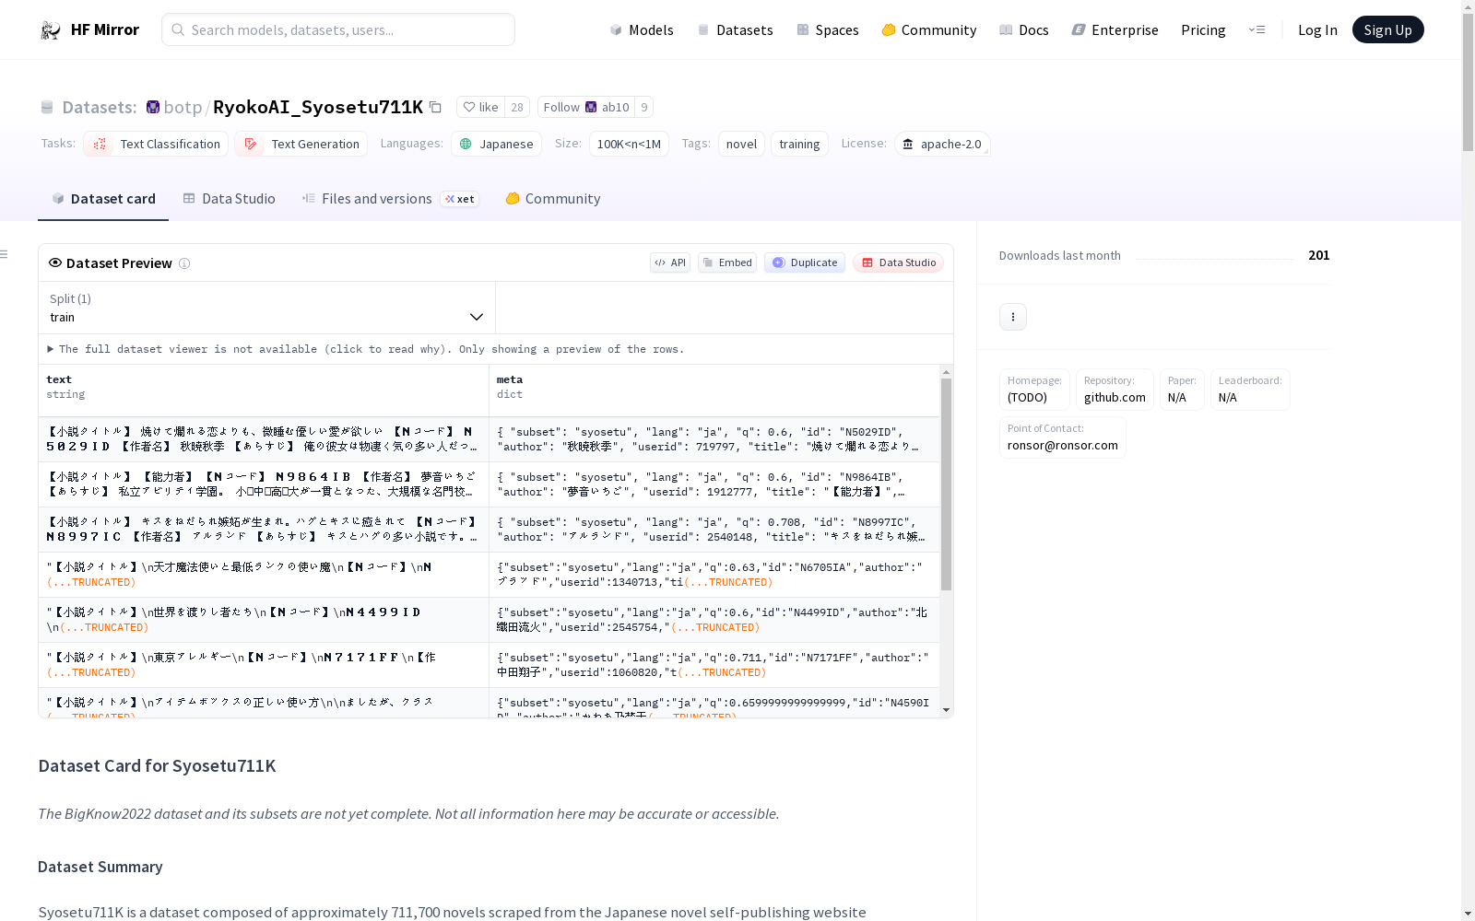Select the row with id N9864IB
Screen dimensions: 1475x921
click(x=490, y=484)
